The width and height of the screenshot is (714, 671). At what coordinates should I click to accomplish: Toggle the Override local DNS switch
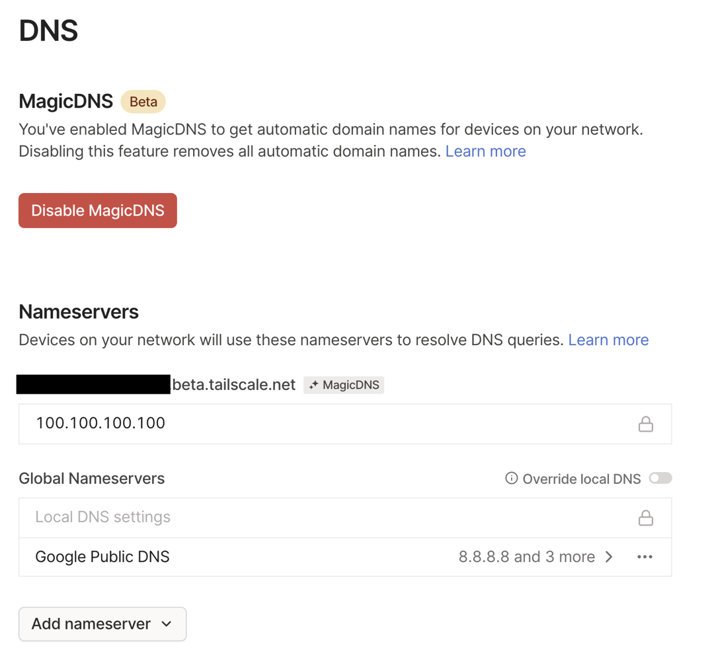click(x=660, y=478)
